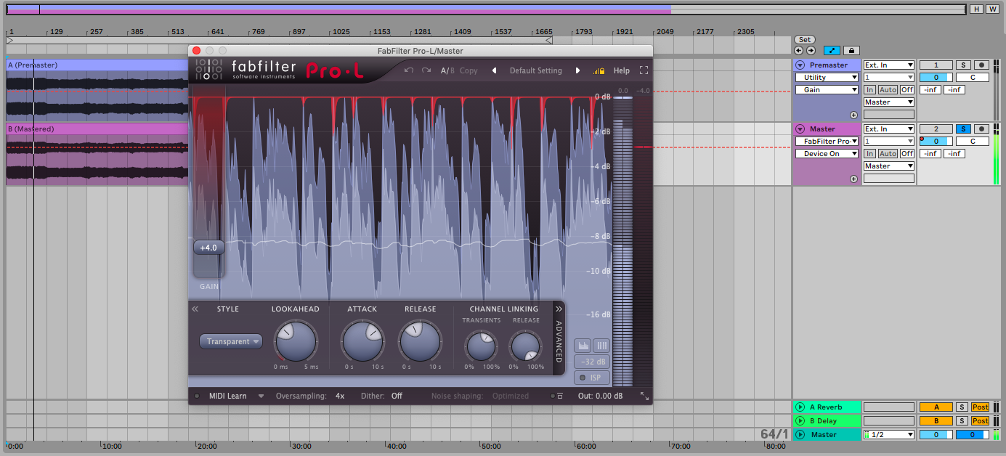Image resolution: width=1006 pixels, height=456 pixels.
Task: Open the Transparent style dropdown
Action: point(231,341)
